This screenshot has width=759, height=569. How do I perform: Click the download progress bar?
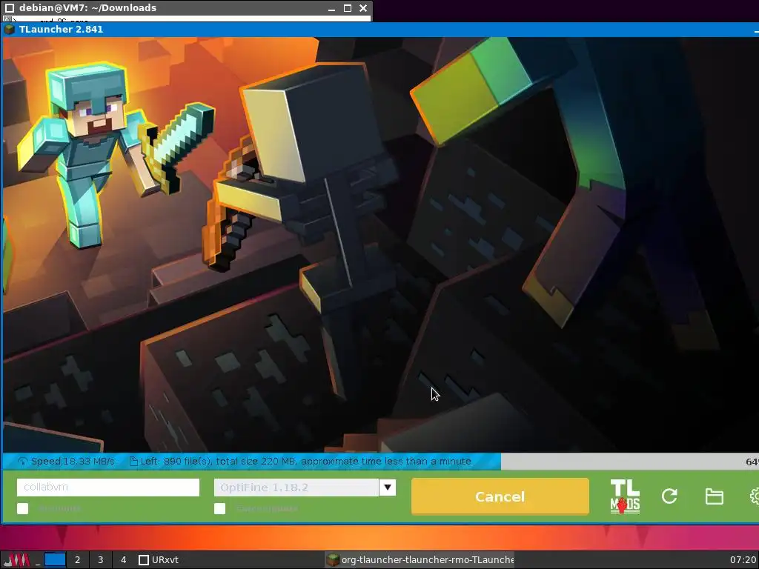pos(380,461)
